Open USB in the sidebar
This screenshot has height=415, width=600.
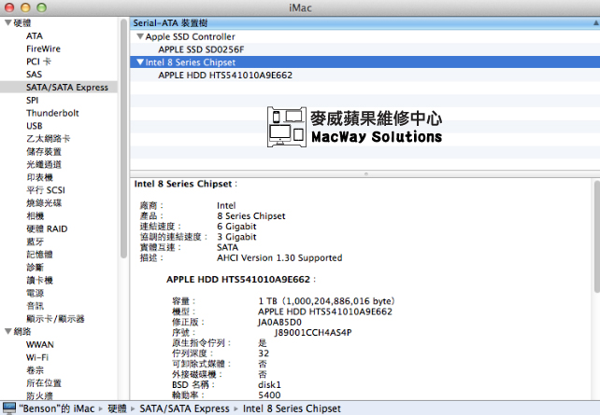tap(34, 126)
